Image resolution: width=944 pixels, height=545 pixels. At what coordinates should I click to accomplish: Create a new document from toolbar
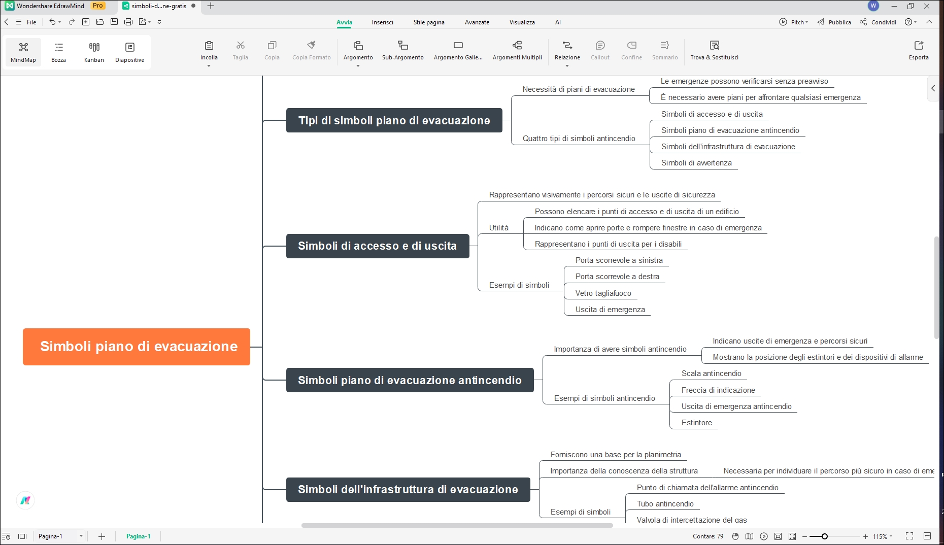point(86,22)
